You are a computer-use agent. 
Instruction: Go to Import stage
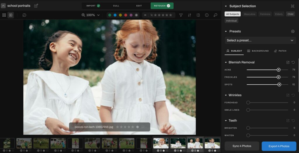(x=93, y=6)
